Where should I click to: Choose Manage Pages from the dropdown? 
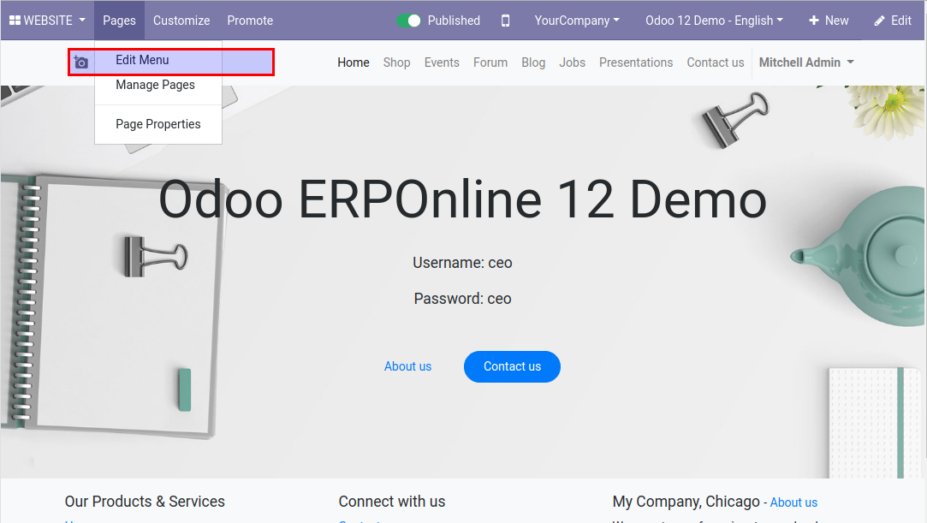(x=156, y=85)
